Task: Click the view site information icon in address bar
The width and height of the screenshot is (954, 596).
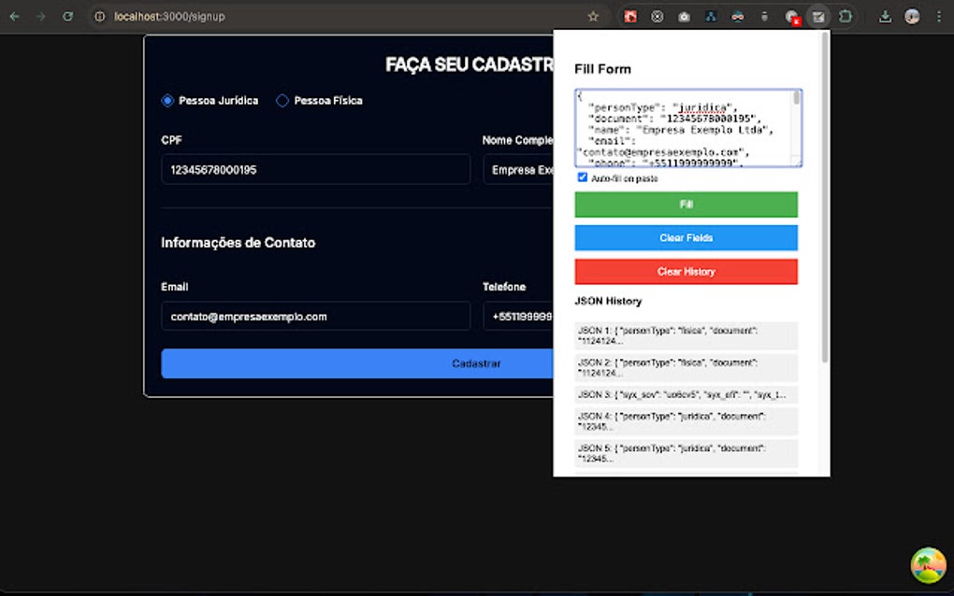Action: click(98, 16)
